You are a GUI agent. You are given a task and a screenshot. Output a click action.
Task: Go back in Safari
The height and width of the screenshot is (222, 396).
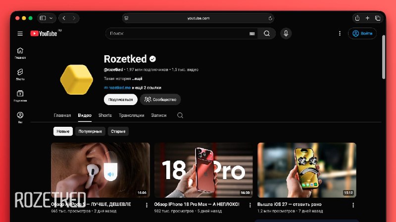pos(64,18)
